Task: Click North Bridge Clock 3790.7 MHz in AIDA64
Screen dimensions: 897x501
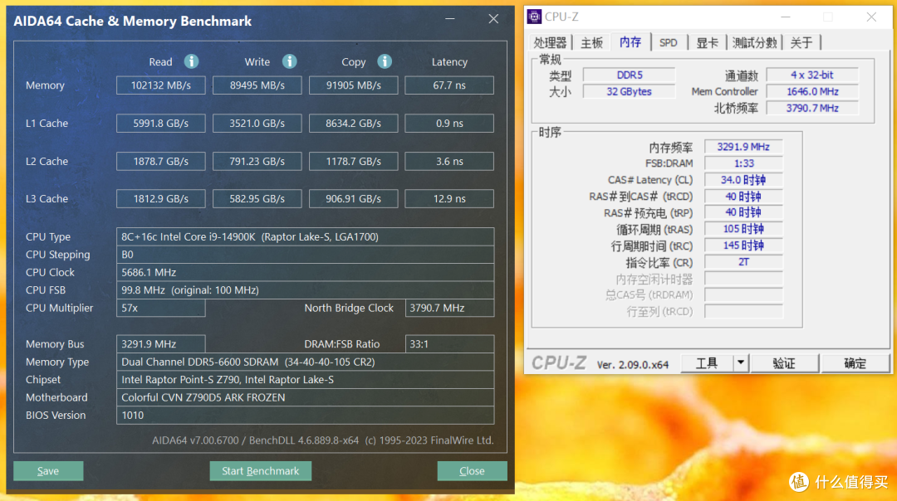Action: (x=449, y=308)
